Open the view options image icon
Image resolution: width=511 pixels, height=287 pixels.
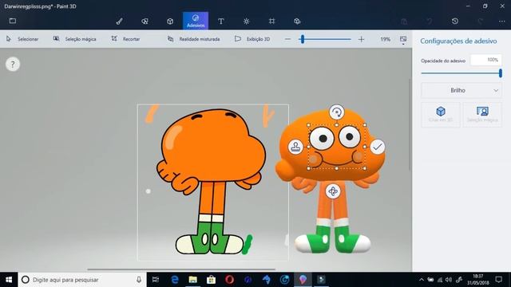tap(403, 39)
